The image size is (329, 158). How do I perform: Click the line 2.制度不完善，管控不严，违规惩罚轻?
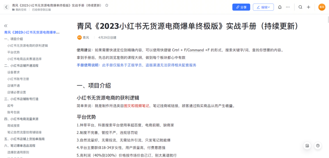coord(107,133)
